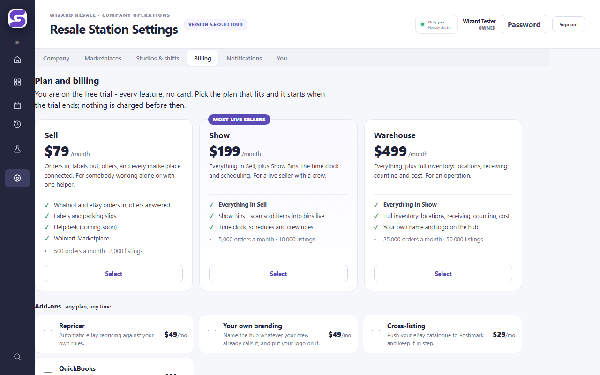Viewport: 600px width, 375px height.
Task: Expand the sidebar with the double chevron
Action: click(x=17, y=42)
